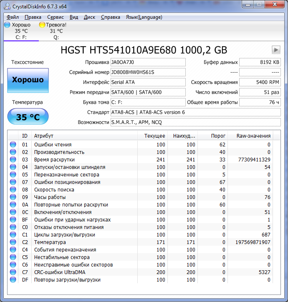Click the blue status orb for disk C: F:
288x302 pixels.
[x=7, y=25]
